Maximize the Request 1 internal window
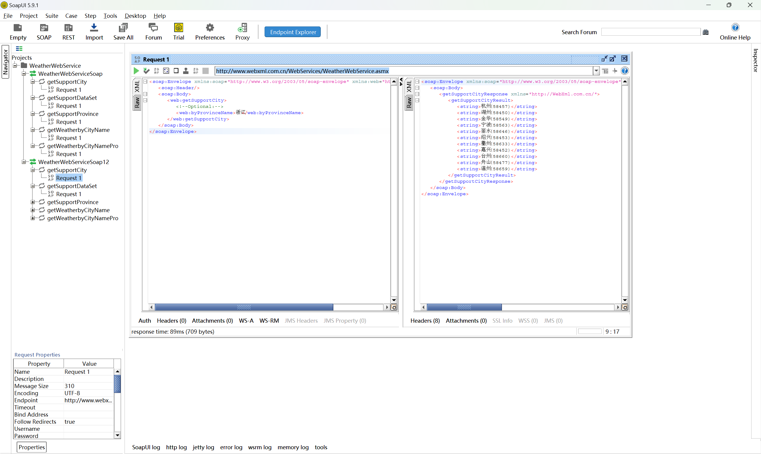761x454 pixels. point(613,59)
